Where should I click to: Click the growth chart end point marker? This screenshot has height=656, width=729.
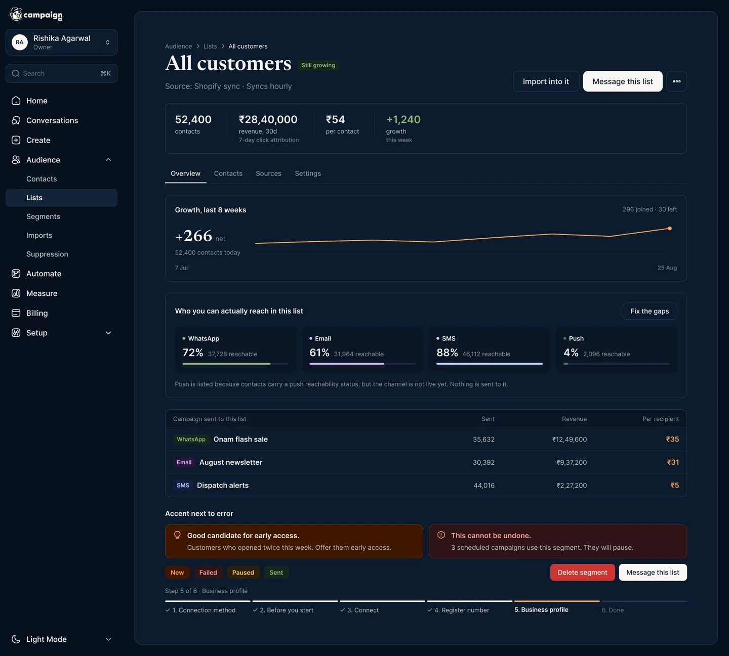pos(669,229)
